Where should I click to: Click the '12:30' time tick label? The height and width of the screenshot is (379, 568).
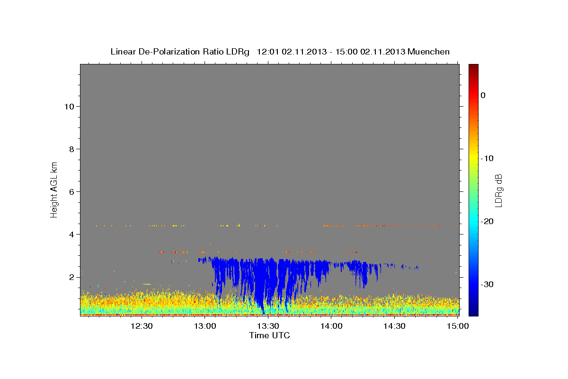click(141, 326)
